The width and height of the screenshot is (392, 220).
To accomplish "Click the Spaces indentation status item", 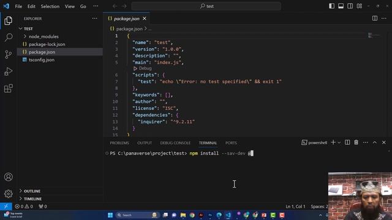I will click(x=319, y=207).
